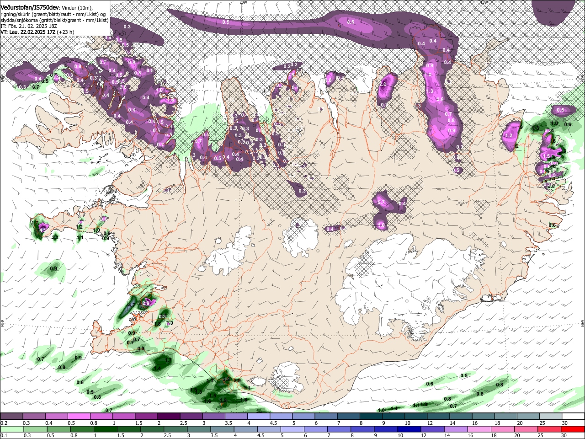Select the dark green legend swatch between 1 and 1.5

[x=106, y=429]
